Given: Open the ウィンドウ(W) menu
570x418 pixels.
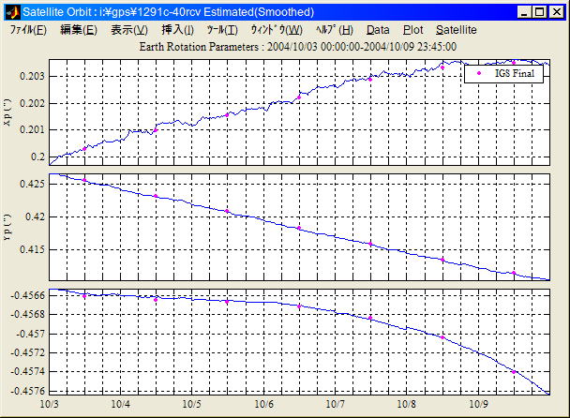Looking at the screenshot, I should pyautogui.click(x=276, y=30).
